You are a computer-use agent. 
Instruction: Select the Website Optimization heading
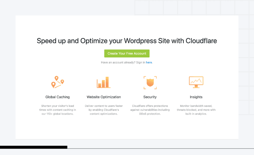[x=104, y=97]
